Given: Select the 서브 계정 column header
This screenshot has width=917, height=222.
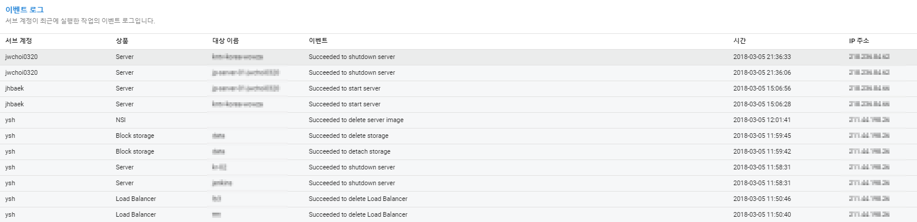Looking at the screenshot, I should [x=19, y=41].
